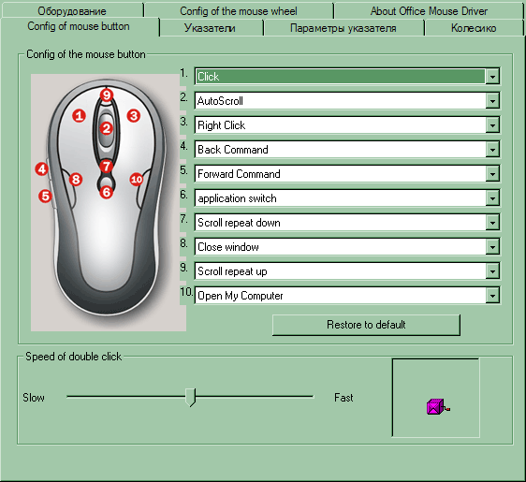
Task: Click the Close window combo box text
Action: [228, 247]
